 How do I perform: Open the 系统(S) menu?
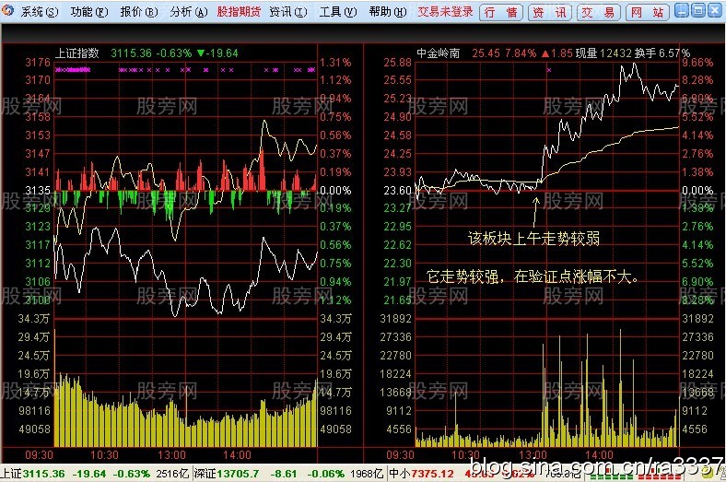point(40,12)
